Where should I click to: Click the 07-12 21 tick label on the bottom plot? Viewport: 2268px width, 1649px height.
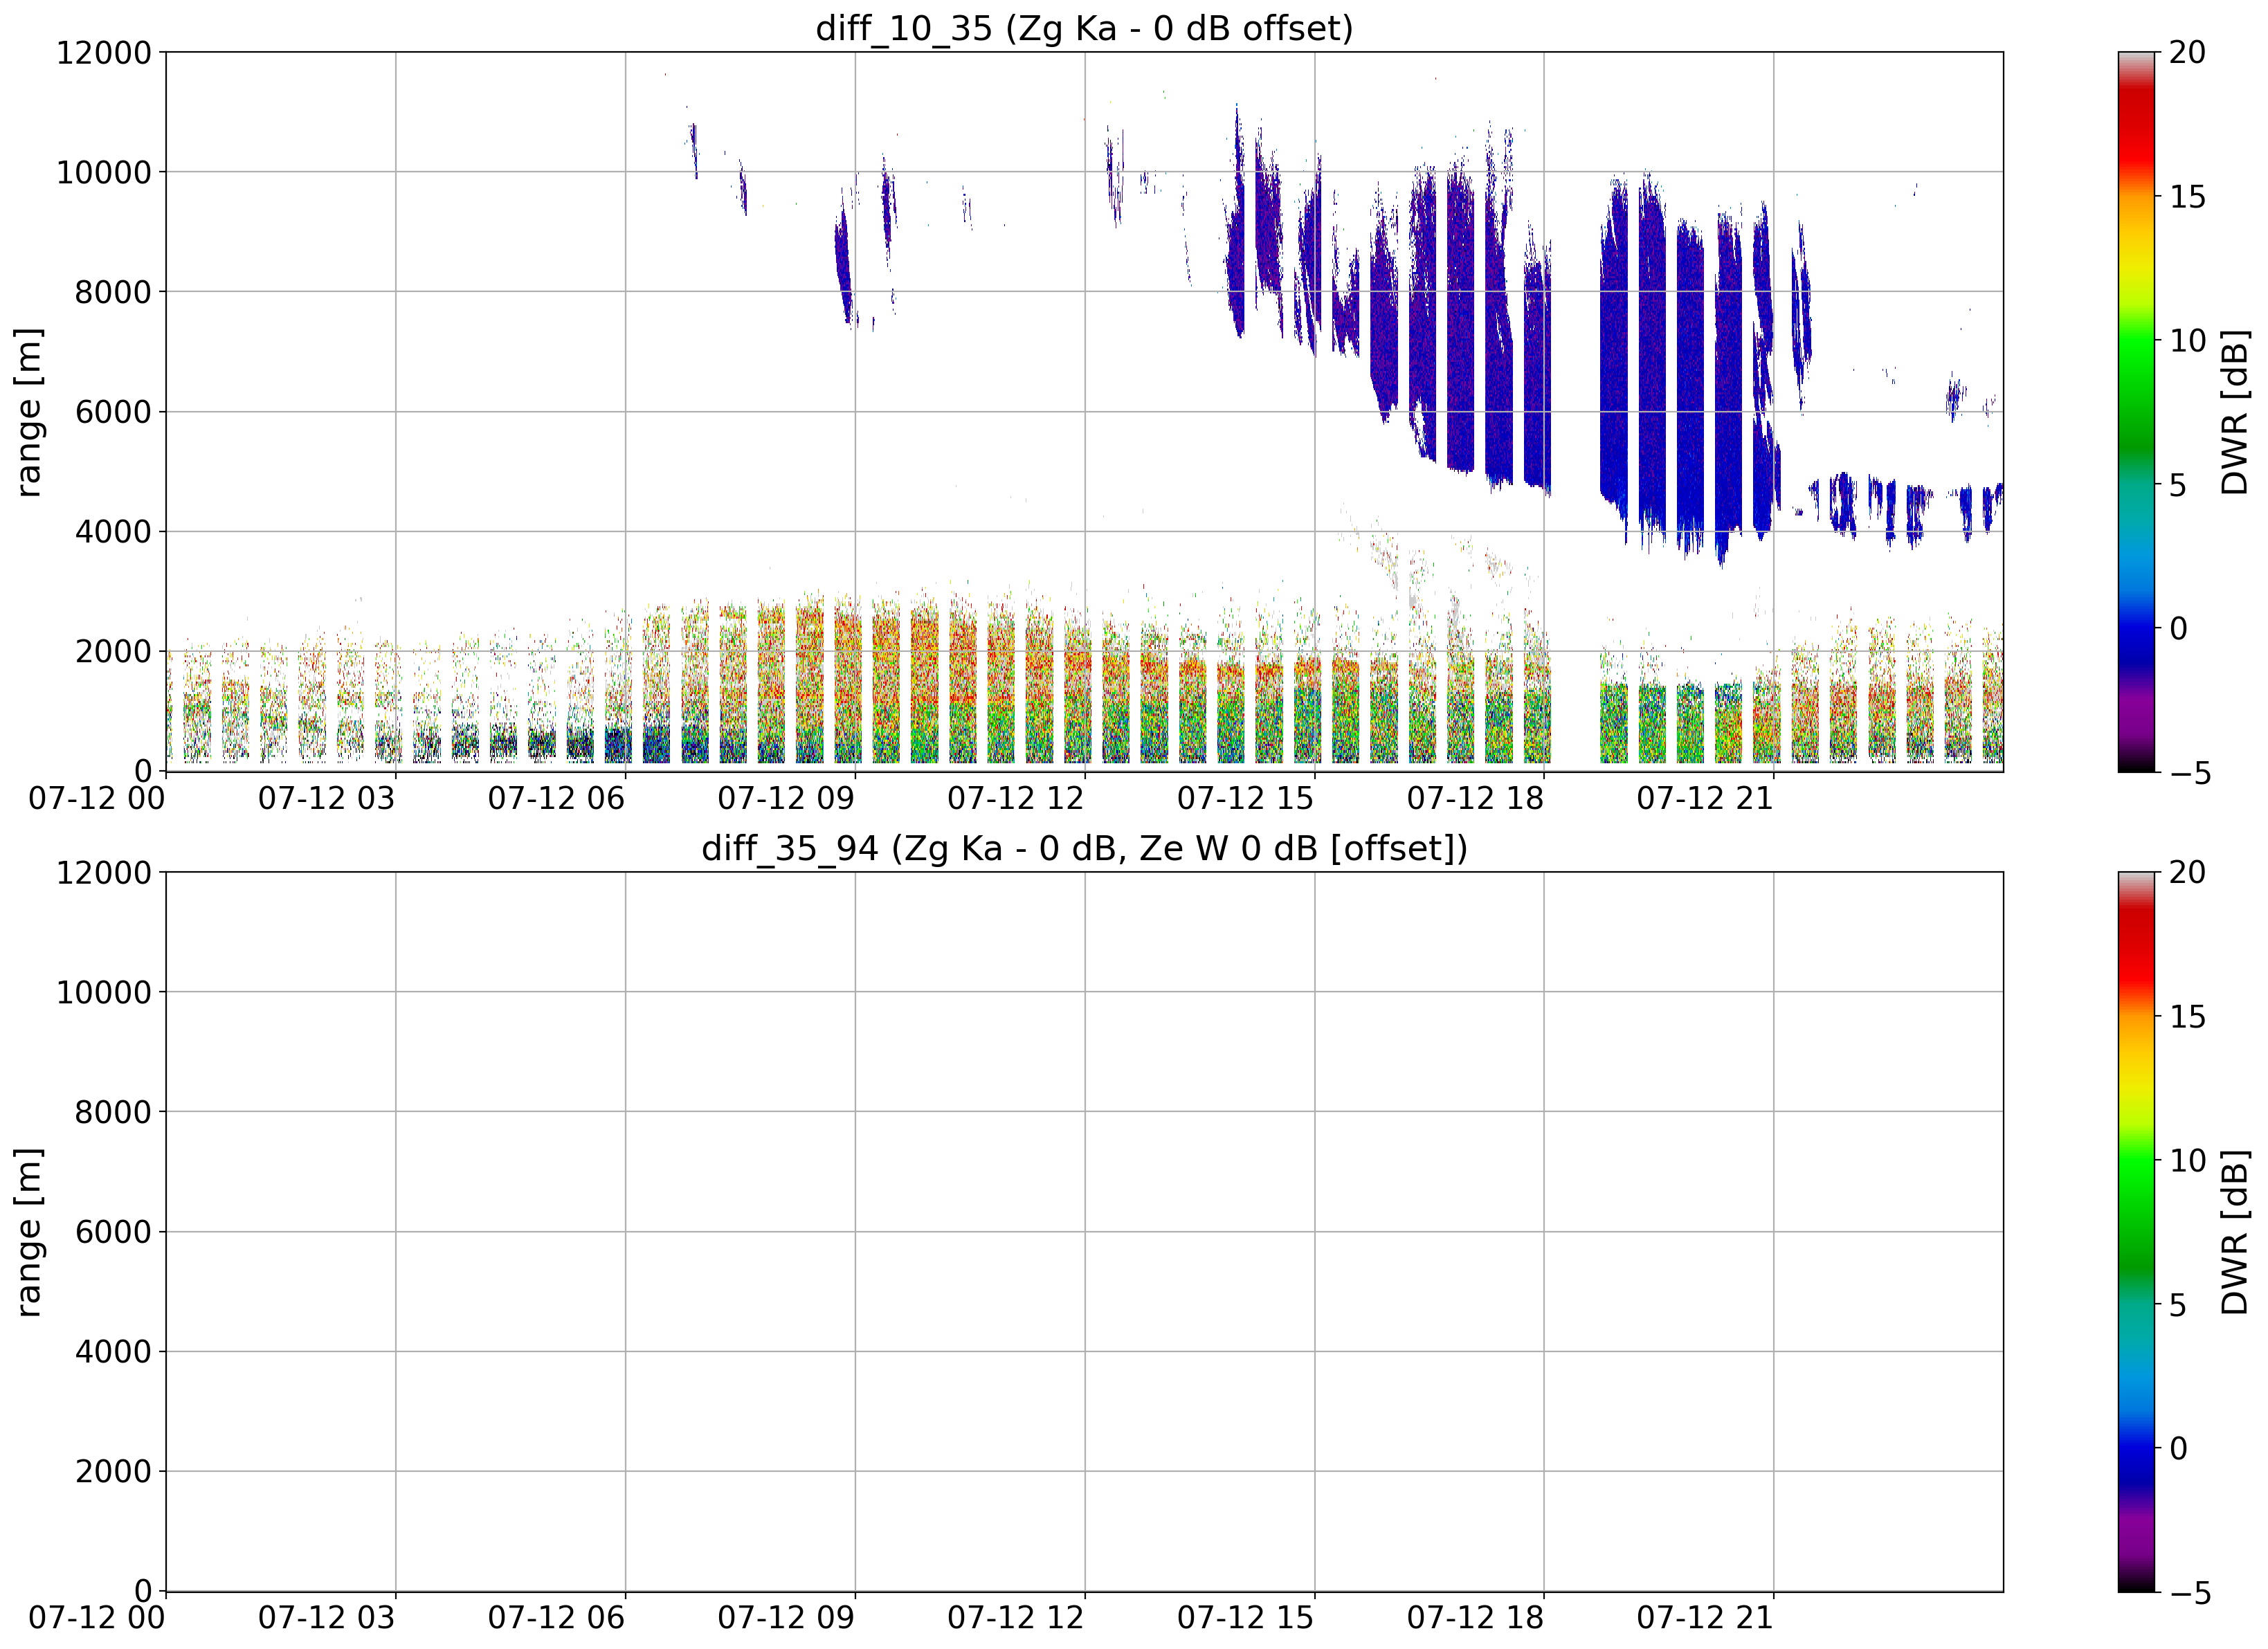pos(1705,1618)
